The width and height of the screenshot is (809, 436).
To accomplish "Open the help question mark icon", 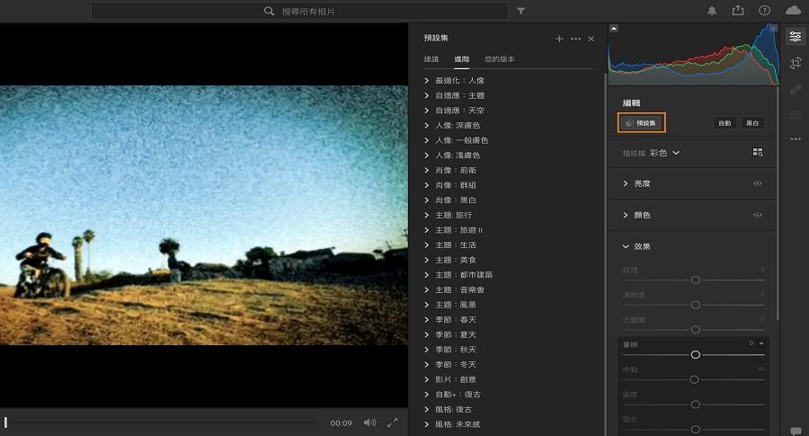I will 765,10.
